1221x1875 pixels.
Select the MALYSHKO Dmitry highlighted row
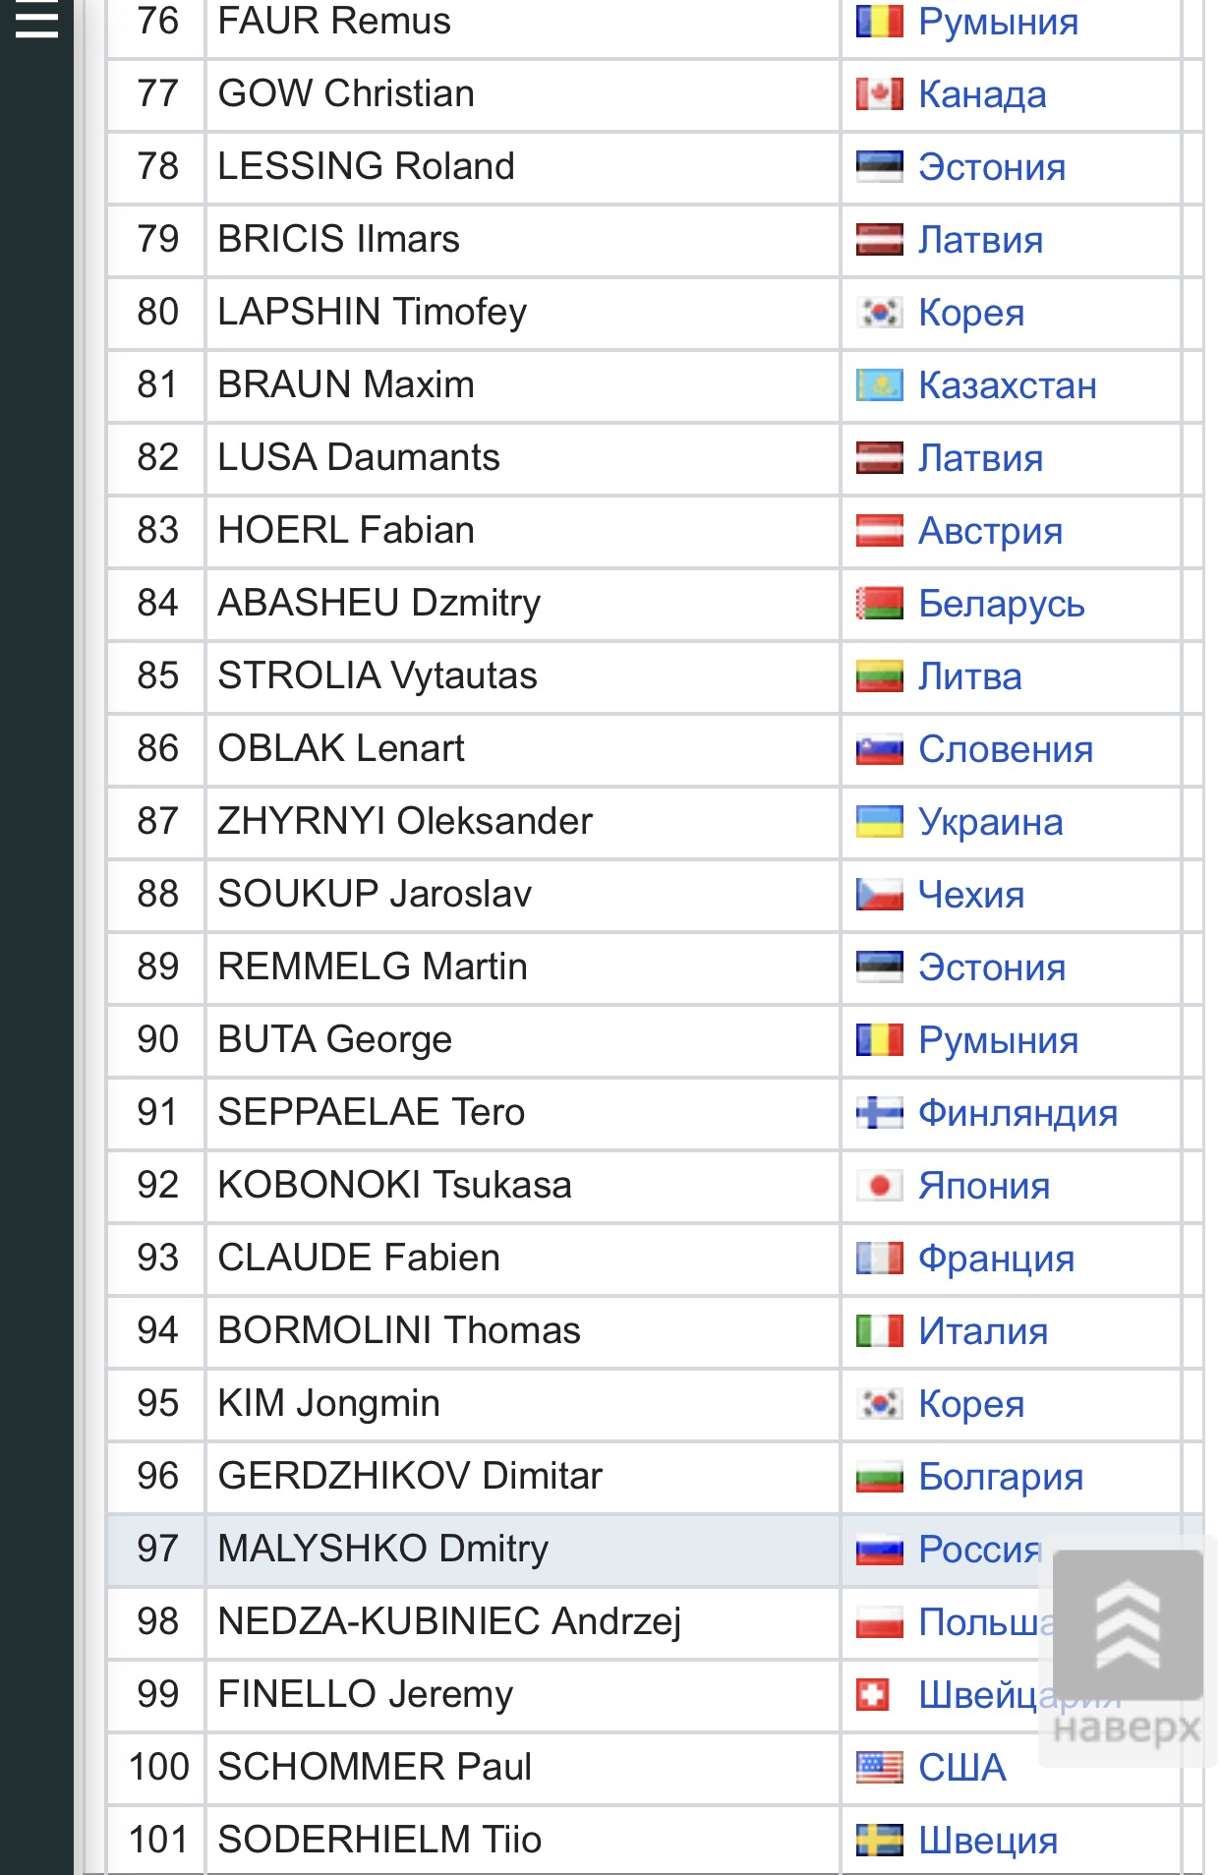coord(654,1550)
